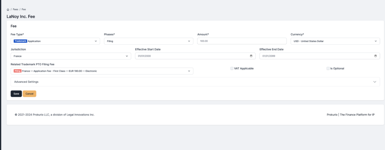
Task: Open the Fee Type dropdown
Action: tap(55, 41)
